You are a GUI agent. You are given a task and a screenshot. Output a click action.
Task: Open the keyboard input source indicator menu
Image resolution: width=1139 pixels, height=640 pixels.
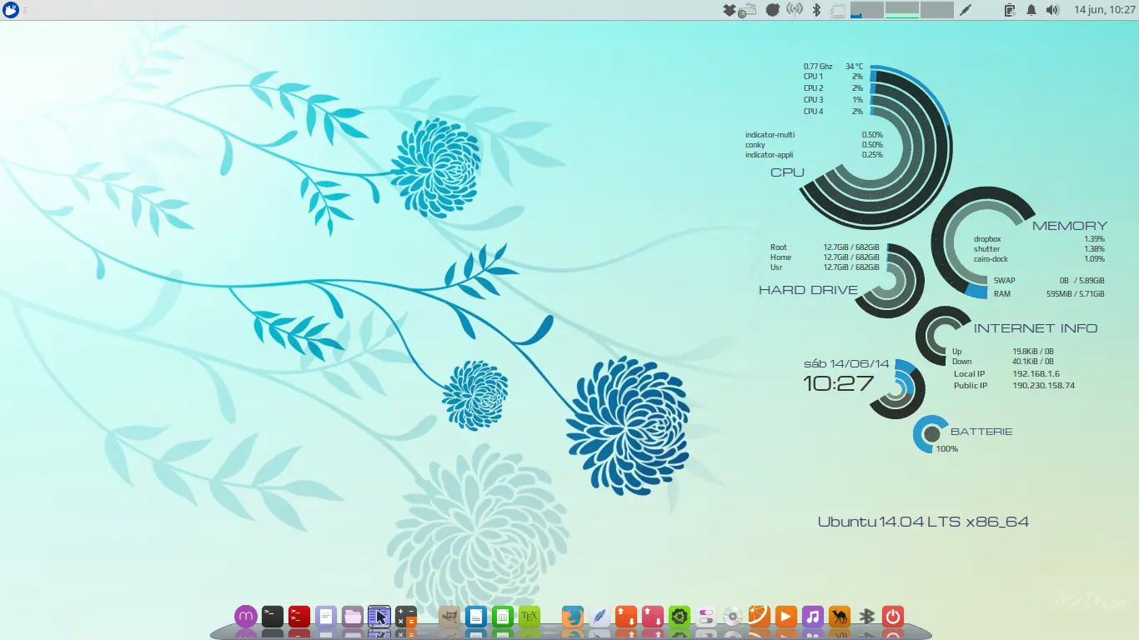pos(748,9)
